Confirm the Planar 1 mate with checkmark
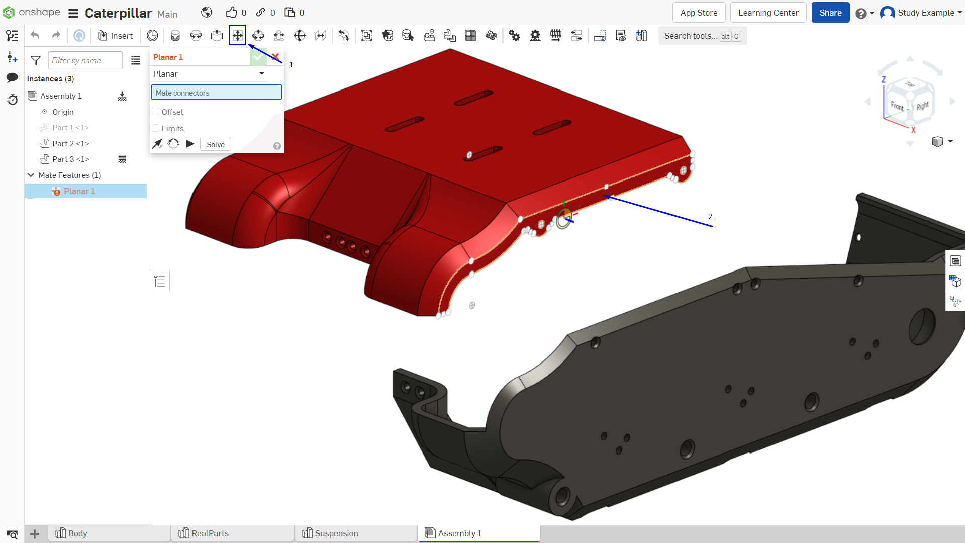The image size is (965, 543). 258,57
